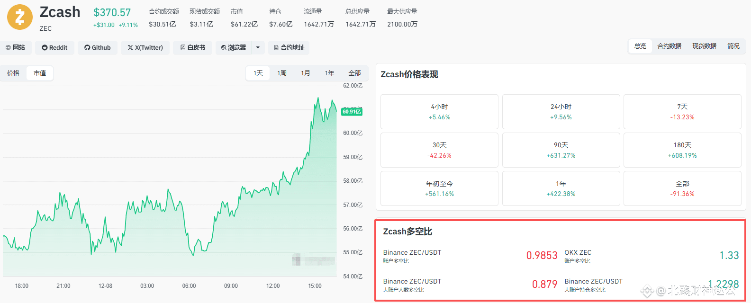This screenshot has height=303, width=751.
Task: Click the Zcash价格表现 heading
Action: click(x=409, y=74)
